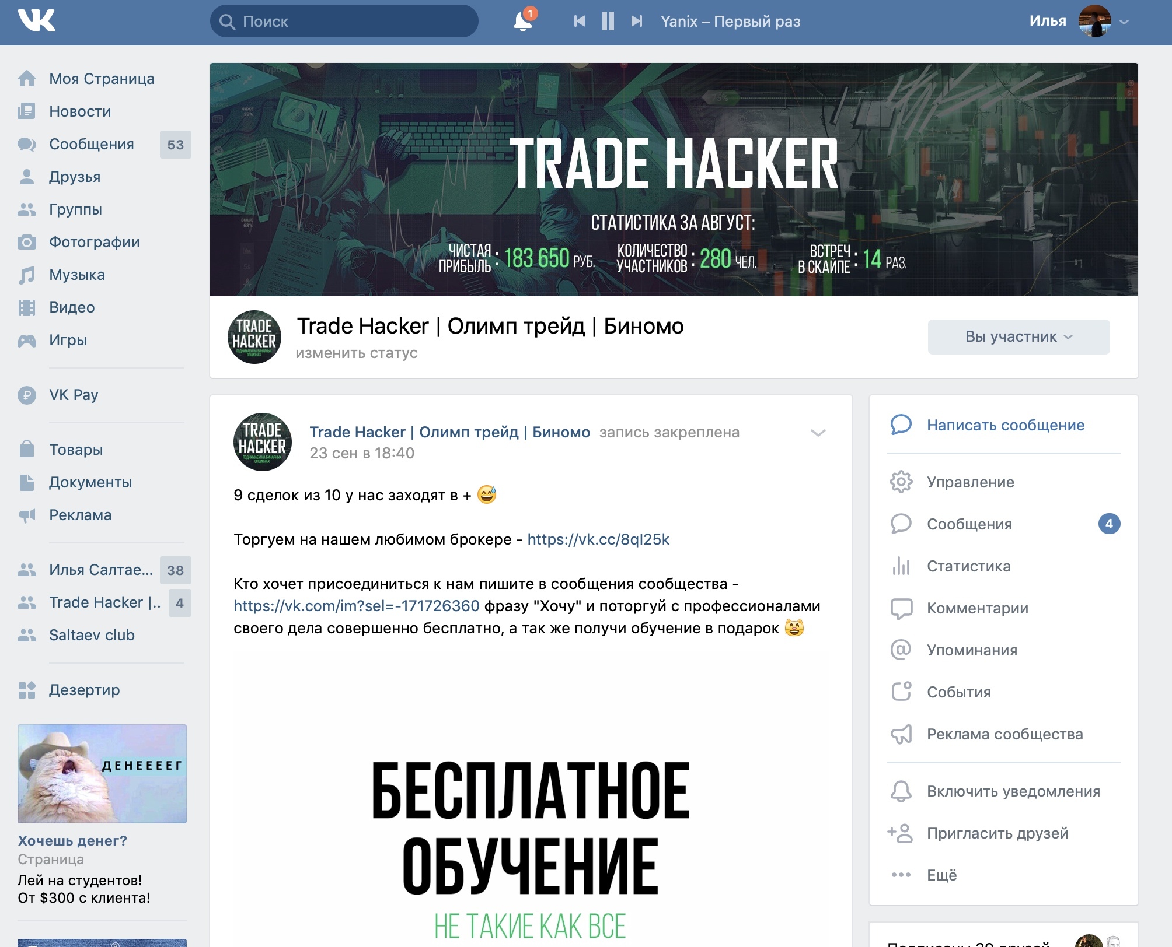Viewport: 1172px width, 947px height.
Task: Open the profile menu arrow next to Илья
Action: [x=1124, y=22]
